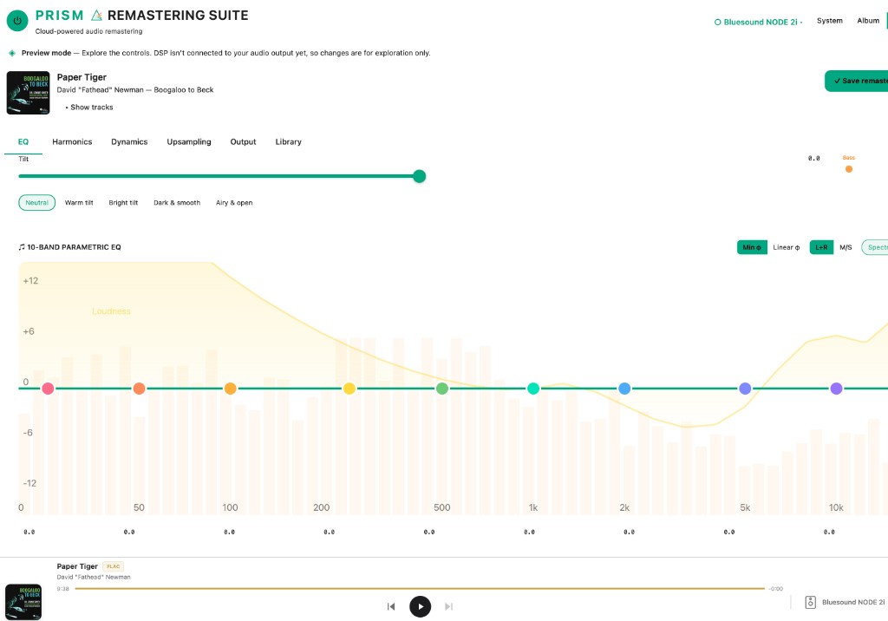Click the Save remaster button

[859, 81]
